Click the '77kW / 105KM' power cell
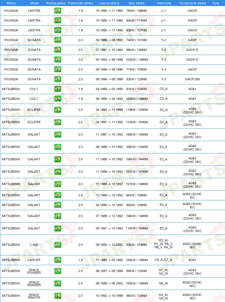 pos(136,69)
